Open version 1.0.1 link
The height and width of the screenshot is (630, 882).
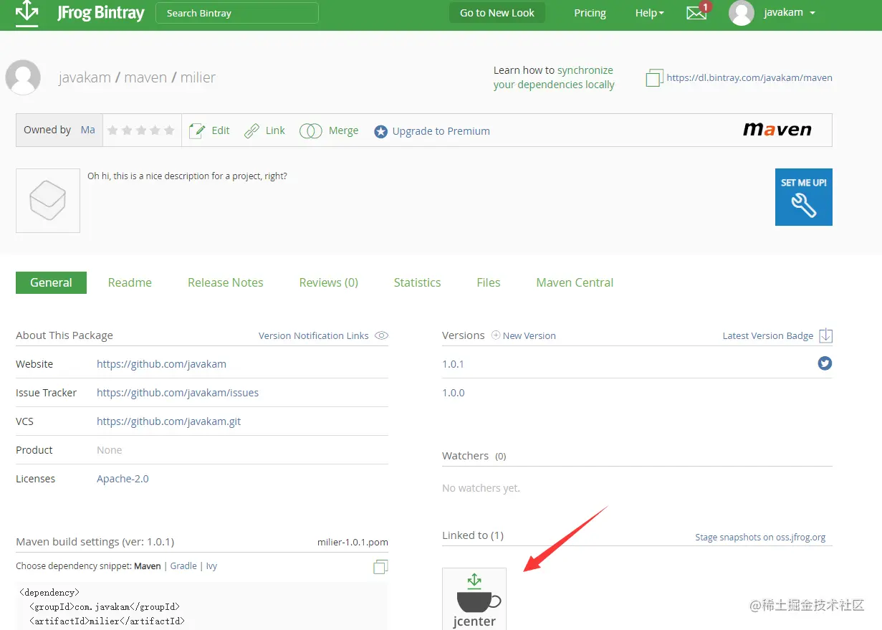tap(453, 364)
